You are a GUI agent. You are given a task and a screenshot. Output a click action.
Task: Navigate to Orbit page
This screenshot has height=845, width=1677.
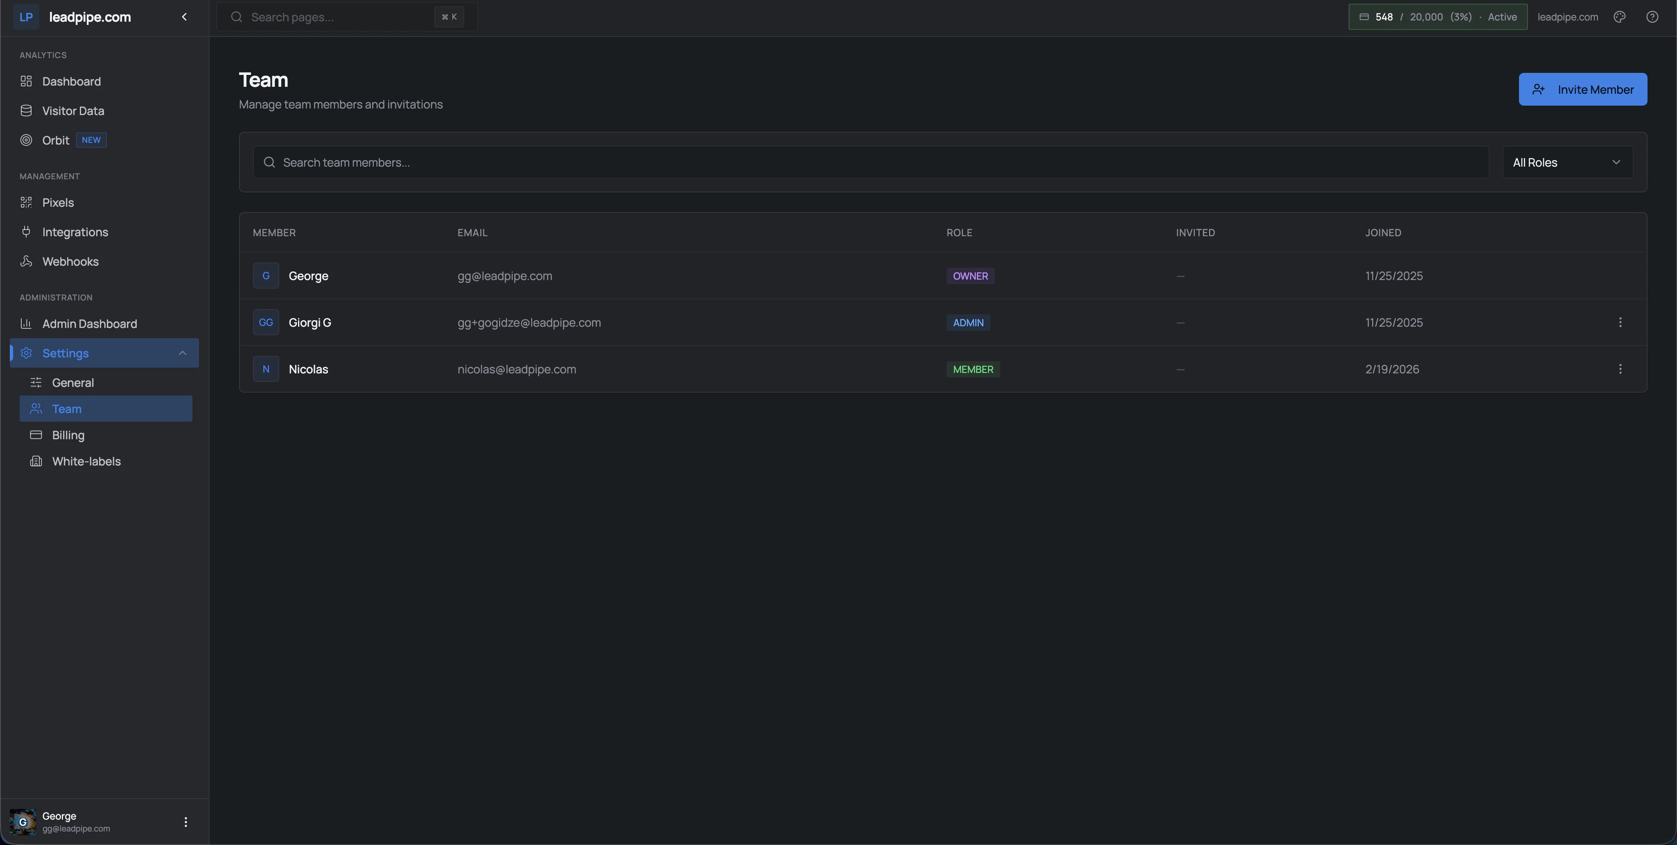[x=56, y=140]
